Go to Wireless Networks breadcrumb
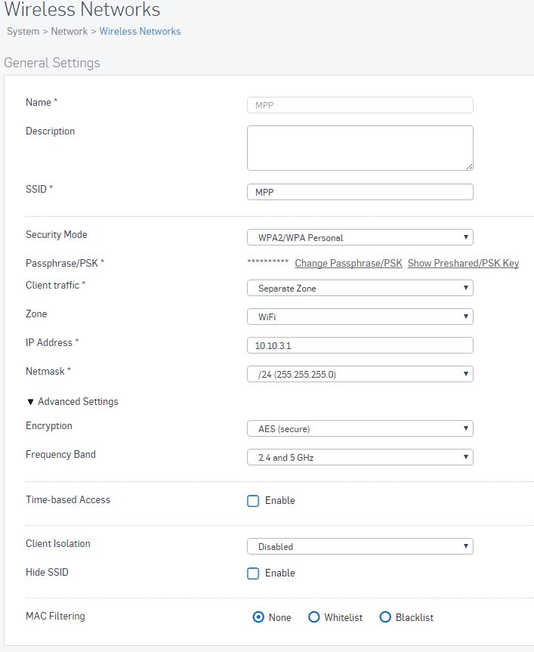This screenshot has height=652, width=534. click(x=140, y=31)
